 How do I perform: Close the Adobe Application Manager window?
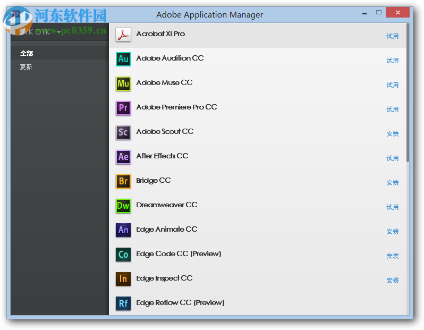click(x=398, y=12)
